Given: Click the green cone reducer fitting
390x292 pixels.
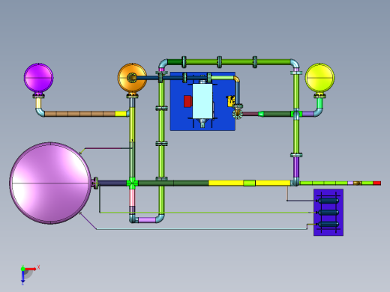Looking at the screenshot, I should click(x=261, y=114).
